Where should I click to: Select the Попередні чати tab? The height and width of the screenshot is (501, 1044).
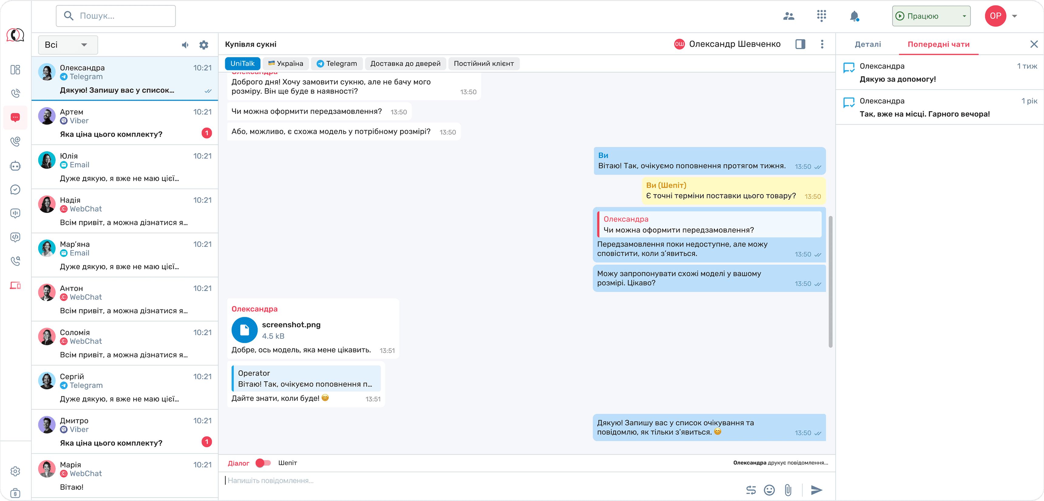938,45
